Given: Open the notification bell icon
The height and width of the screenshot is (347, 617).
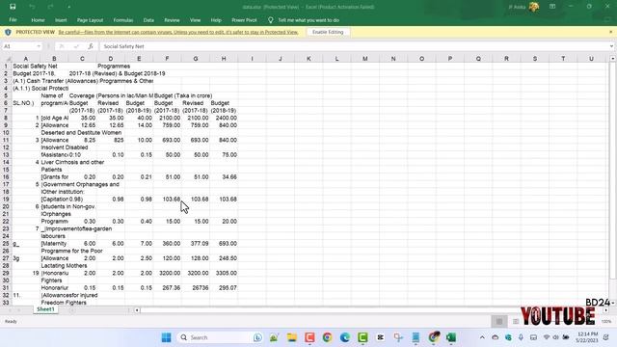Looking at the screenshot, I should 606,337.
